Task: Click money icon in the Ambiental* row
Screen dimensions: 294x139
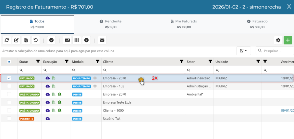Action: (60, 94)
